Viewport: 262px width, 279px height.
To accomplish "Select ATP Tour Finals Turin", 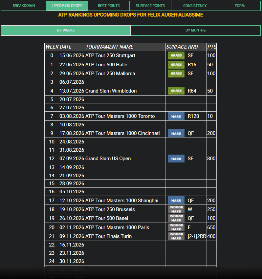I will tap(109, 236).
